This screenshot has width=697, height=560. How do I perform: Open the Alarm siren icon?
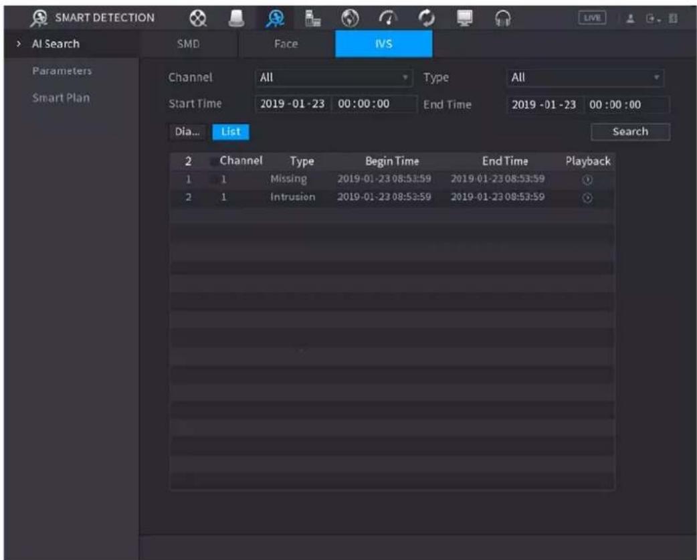(x=237, y=18)
